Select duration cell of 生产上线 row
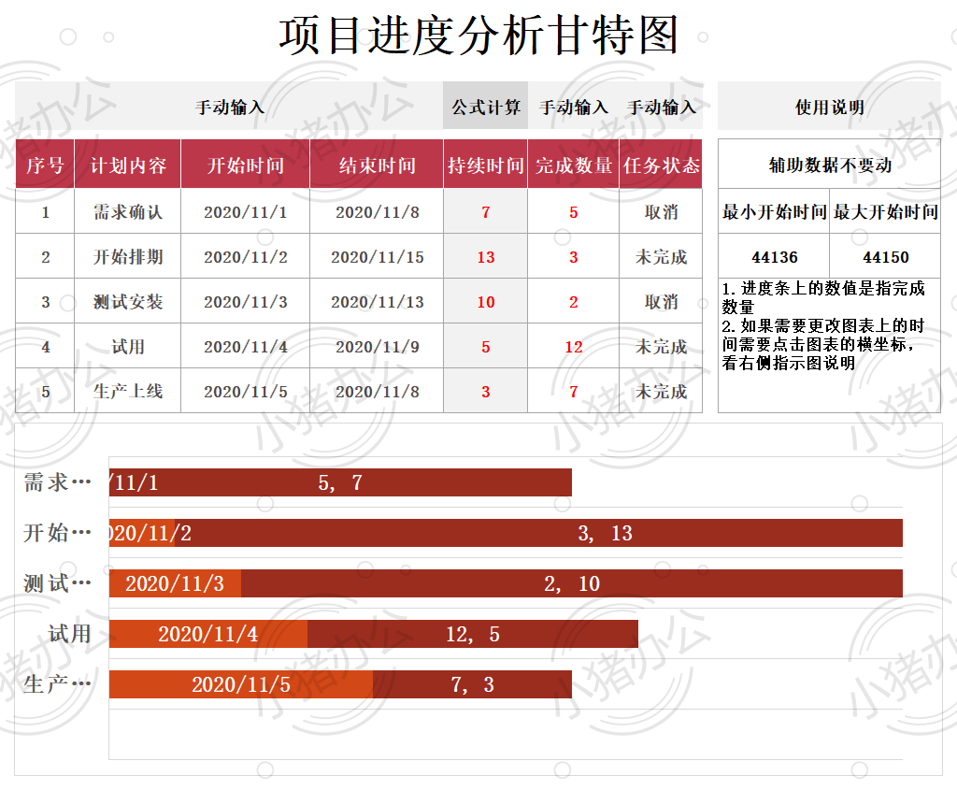Image resolution: width=957 pixels, height=790 pixels. coord(485,391)
